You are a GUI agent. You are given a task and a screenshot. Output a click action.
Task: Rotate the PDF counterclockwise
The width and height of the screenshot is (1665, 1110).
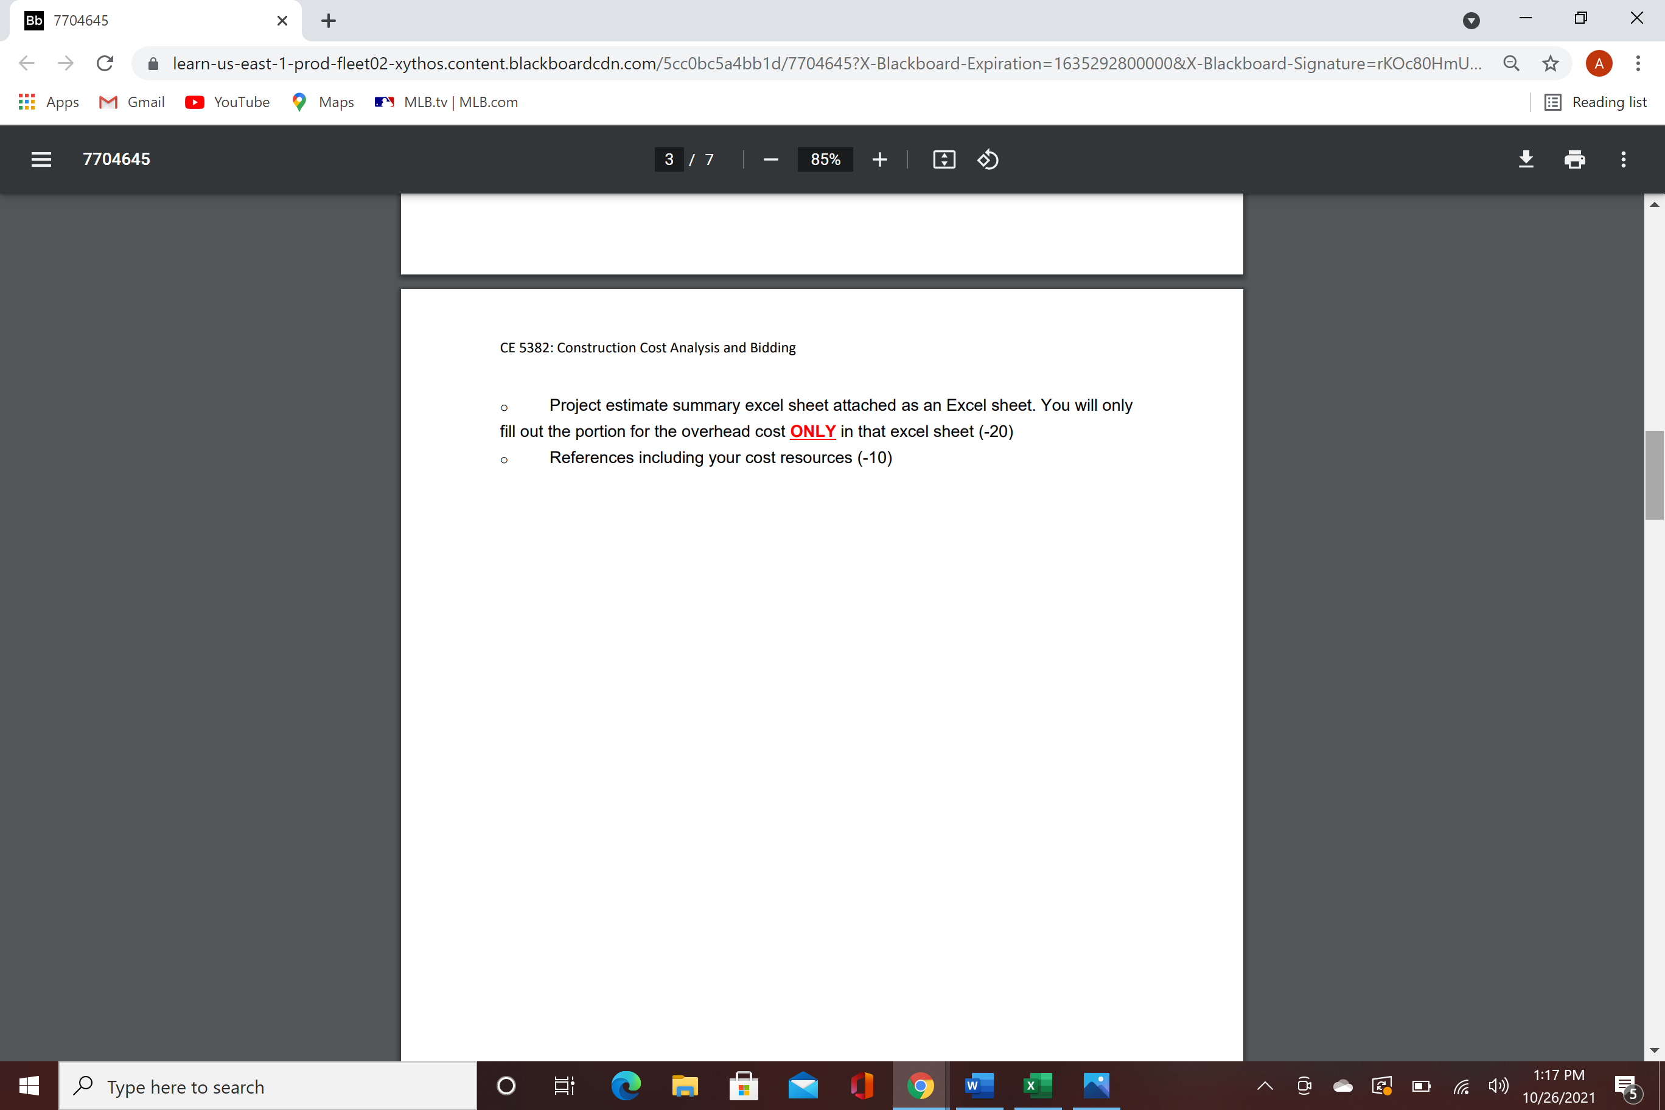click(x=988, y=159)
